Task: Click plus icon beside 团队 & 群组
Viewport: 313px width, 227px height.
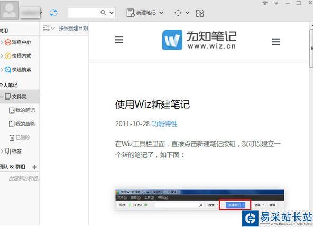Action: point(34,167)
